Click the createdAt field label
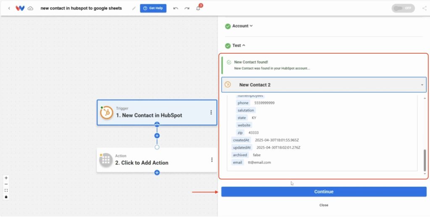 tap(241, 140)
